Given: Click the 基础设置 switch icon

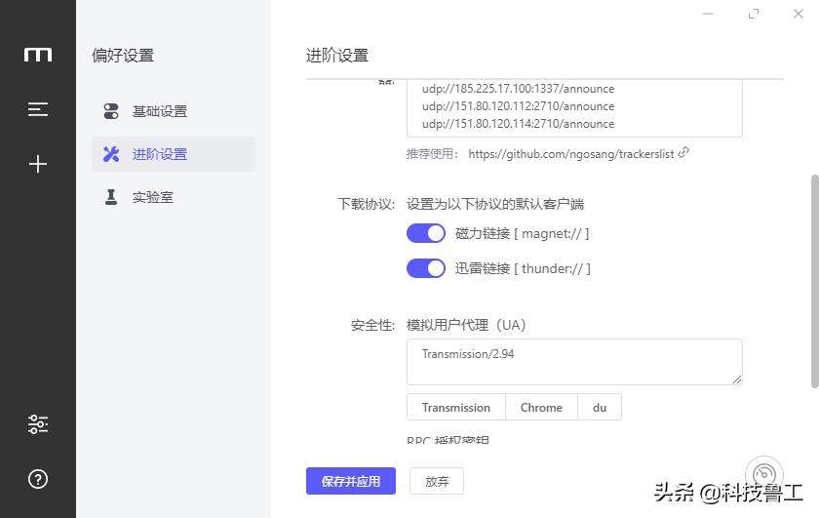Looking at the screenshot, I should (111, 111).
